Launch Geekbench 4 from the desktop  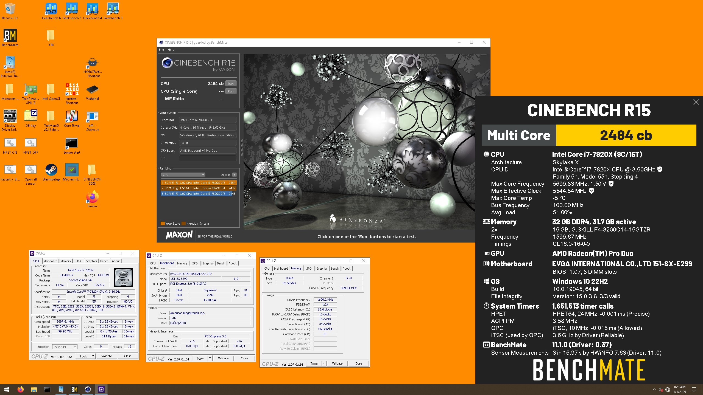[x=93, y=11]
